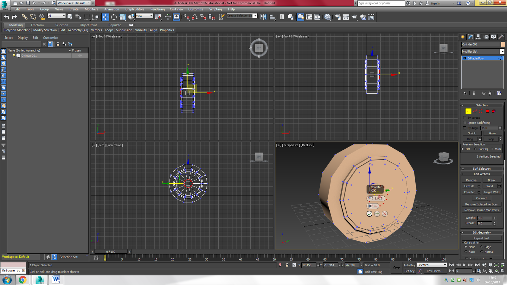
Task: Click the Grow selection button
Action: coord(492,133)
